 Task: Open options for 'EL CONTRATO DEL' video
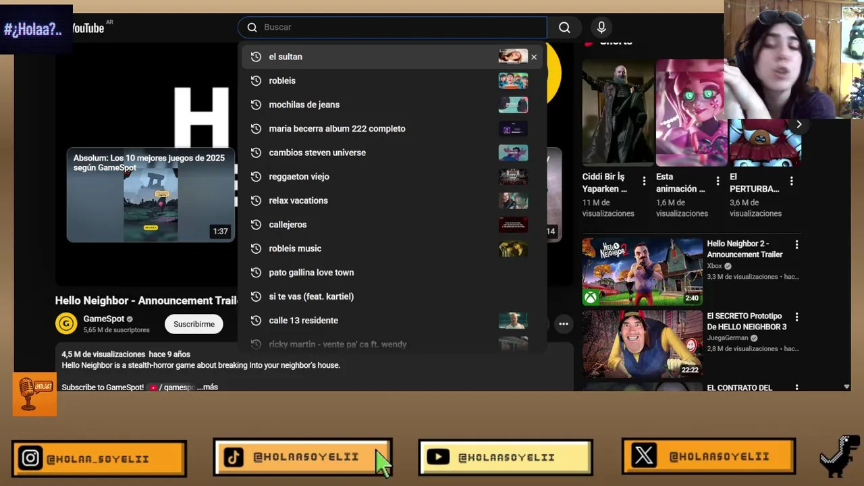[796, 388]
